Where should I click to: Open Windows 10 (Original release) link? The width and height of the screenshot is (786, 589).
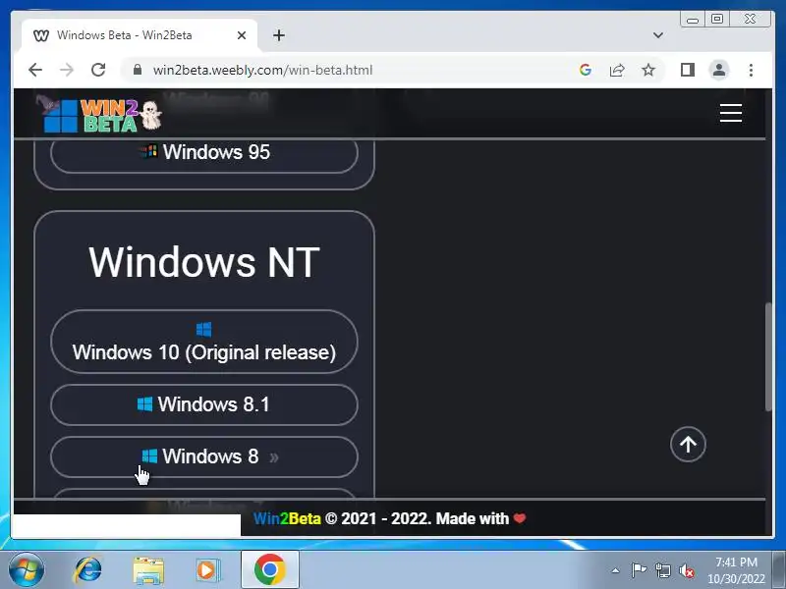[x=204, y=342]
